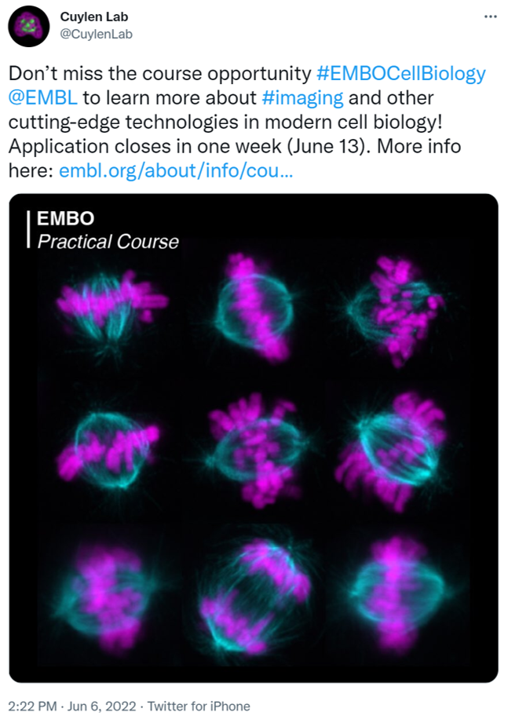Open the #EMBOCellBiology hashtag

click(400, 75)
